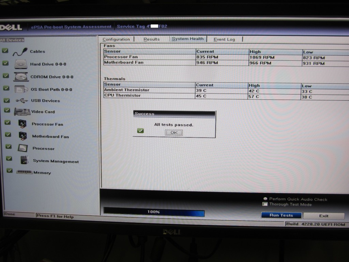Click the Done status bar text
Image resolution: width=349 pixels, height=262 pixels.
(10, 214)
